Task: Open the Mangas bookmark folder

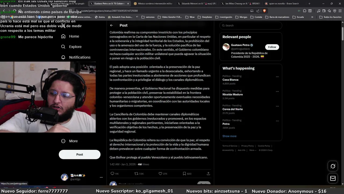Action: pyautogui.click(x=241, y=17)
